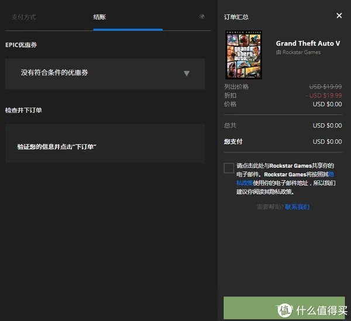351x321 pixels.
Task: Close the order summary with X
Action: point(339,15)
